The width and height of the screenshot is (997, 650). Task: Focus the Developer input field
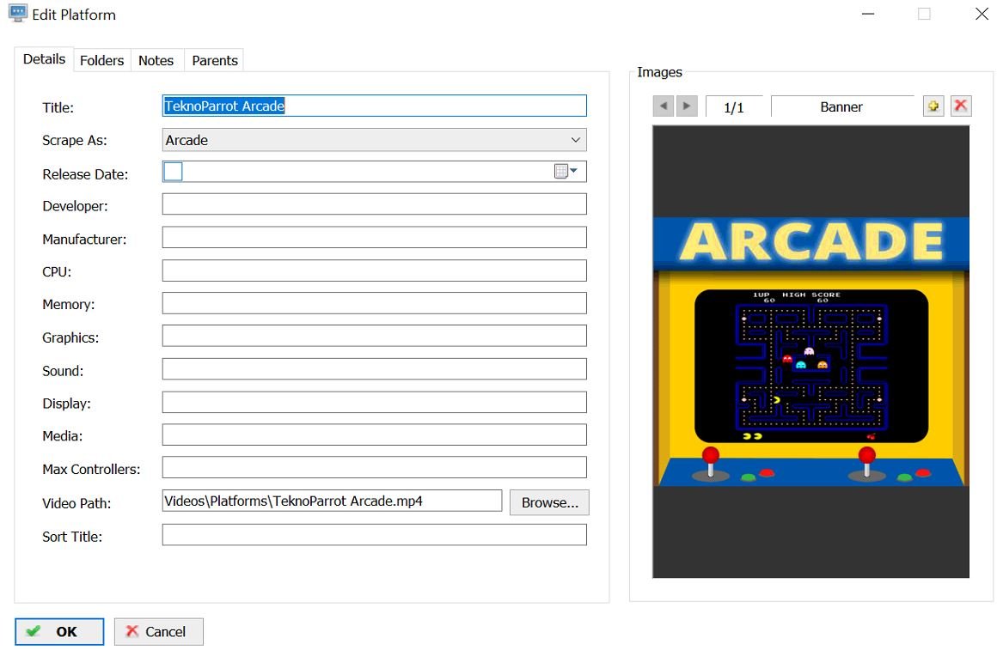(x=375, y=204)
